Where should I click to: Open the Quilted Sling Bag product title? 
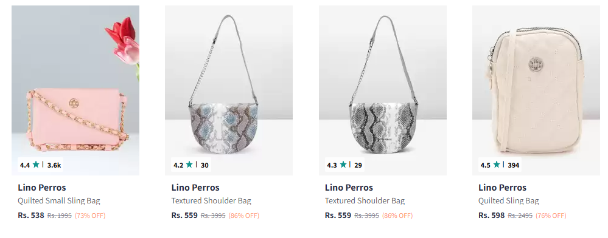click(509, 201)
